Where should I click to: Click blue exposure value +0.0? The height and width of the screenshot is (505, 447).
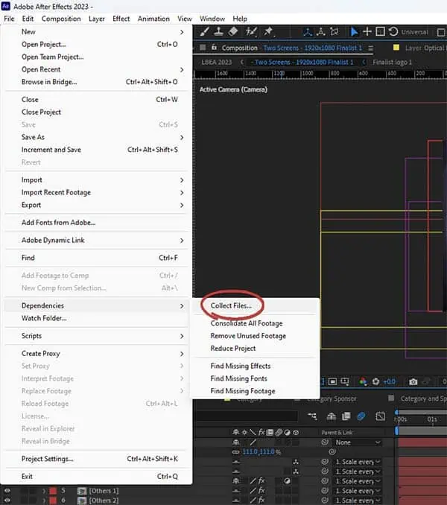[390, 381]
